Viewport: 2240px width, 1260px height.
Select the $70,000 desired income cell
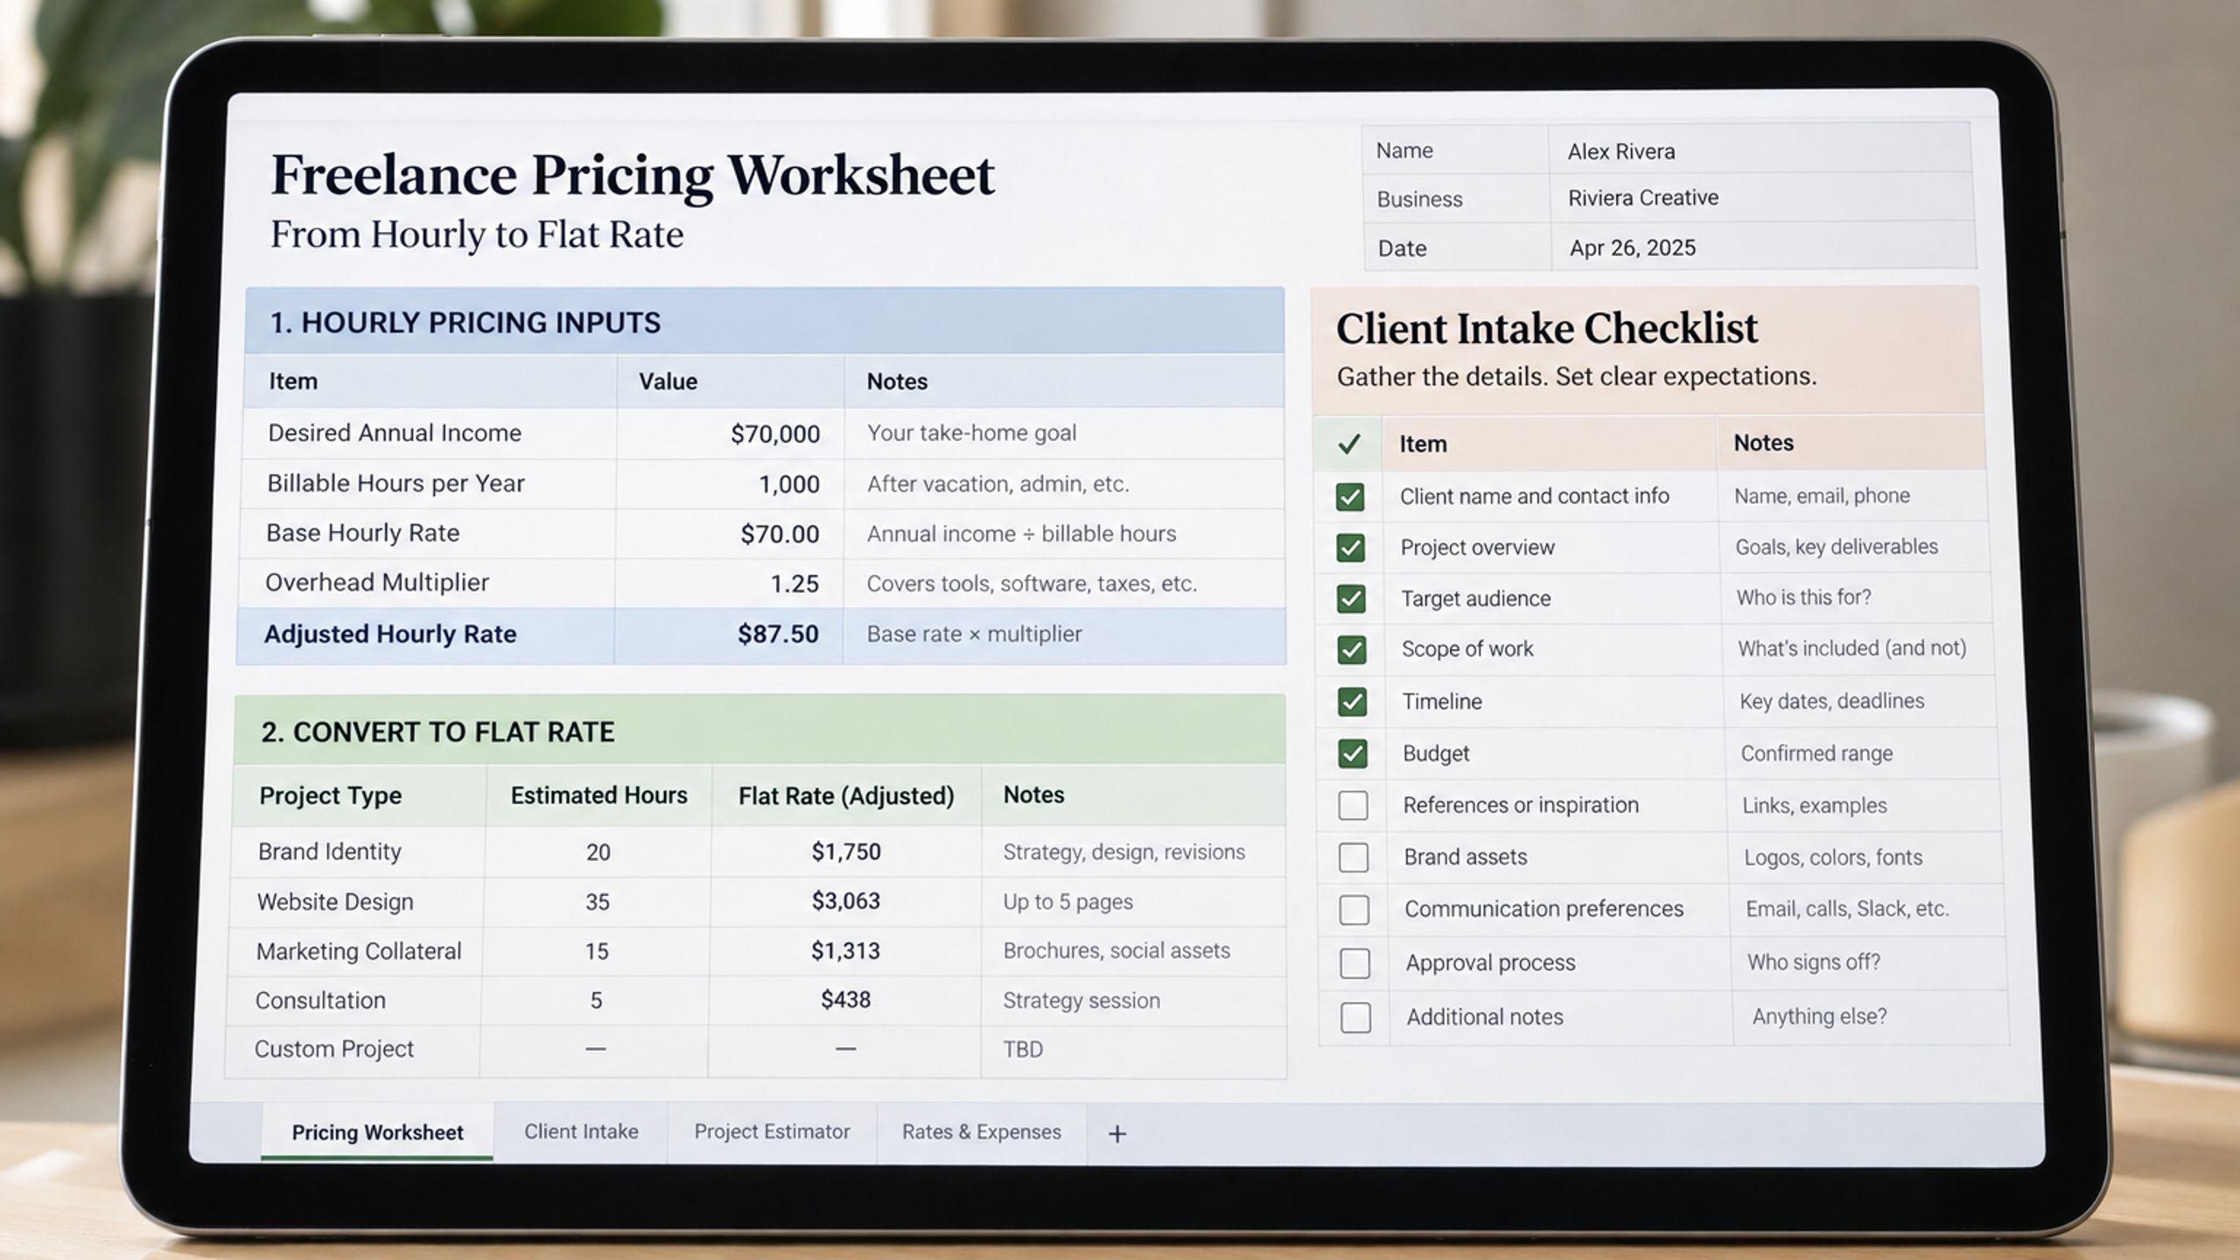coord(729,433)
